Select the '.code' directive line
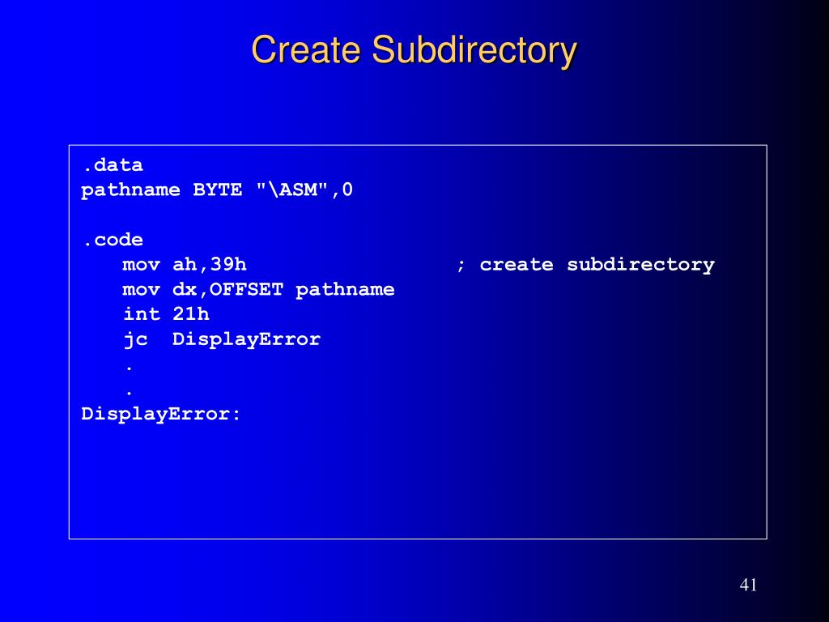This screenshot has height=622, width=829. click(113, 240)
